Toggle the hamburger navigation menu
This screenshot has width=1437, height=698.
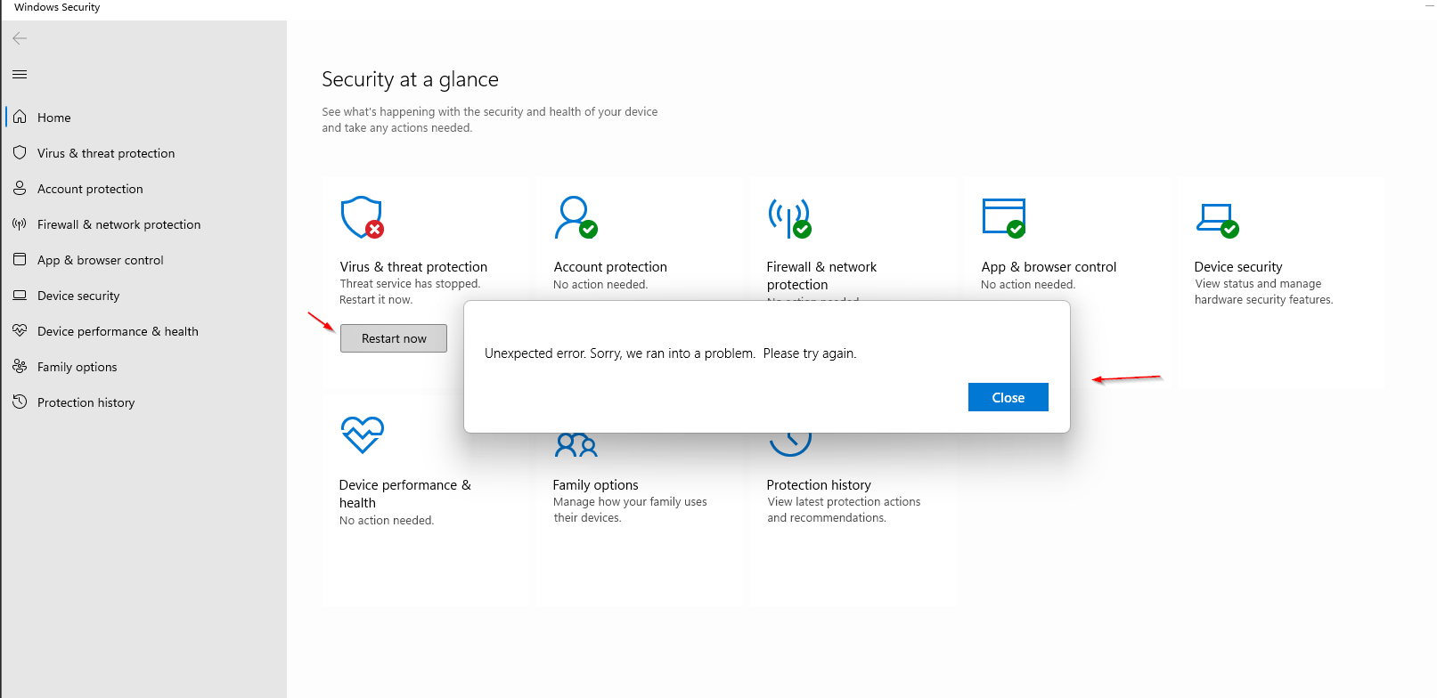tap(20, 74)
